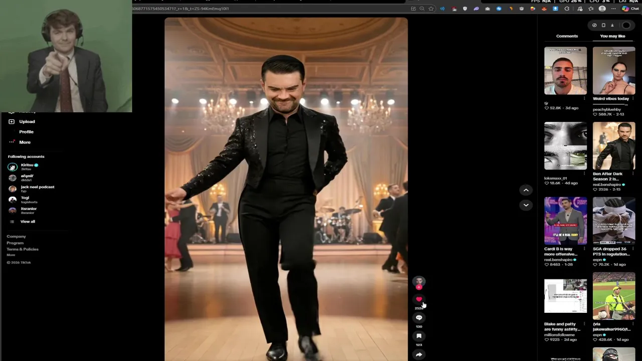Click the list icon beside View all
Viewport: 642px width, 361px height.
point(12,222)
